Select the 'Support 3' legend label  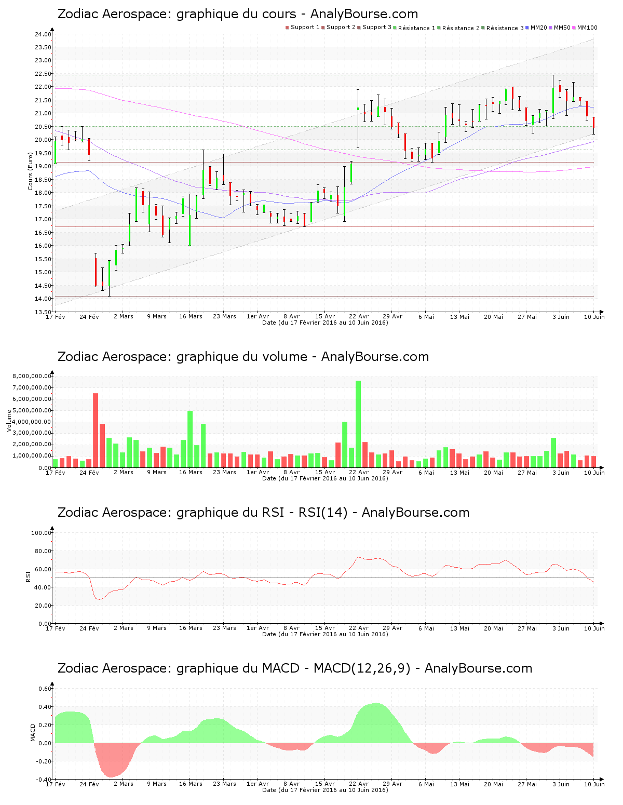(x=377, y=27)
